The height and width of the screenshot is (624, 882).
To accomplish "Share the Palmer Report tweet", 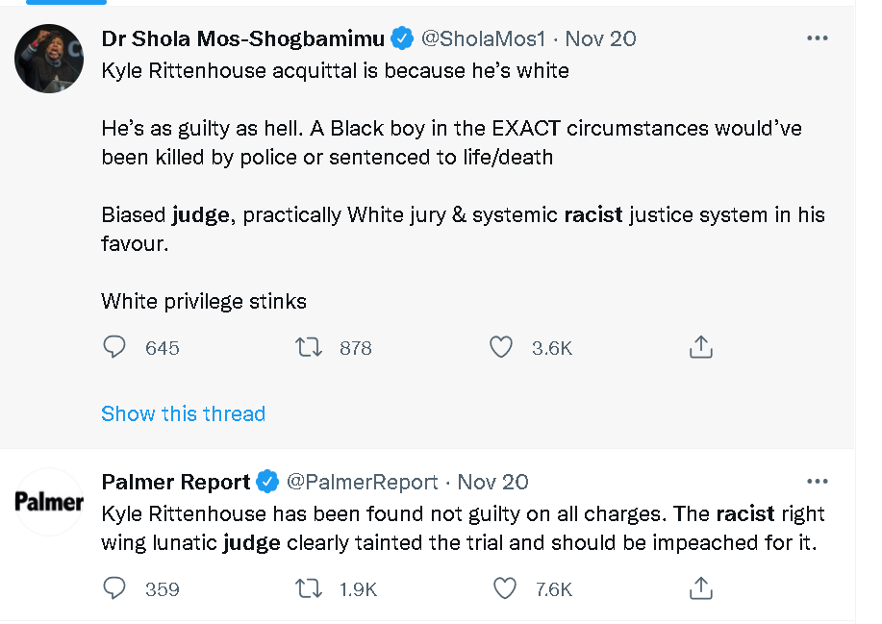I will [700, 587].
